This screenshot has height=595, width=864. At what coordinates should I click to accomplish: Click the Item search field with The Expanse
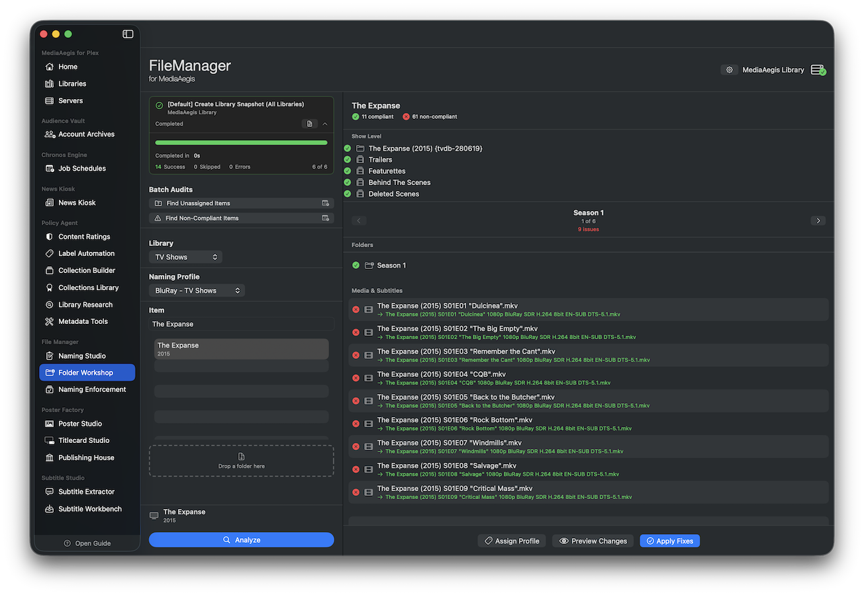[x=242, y=324]
